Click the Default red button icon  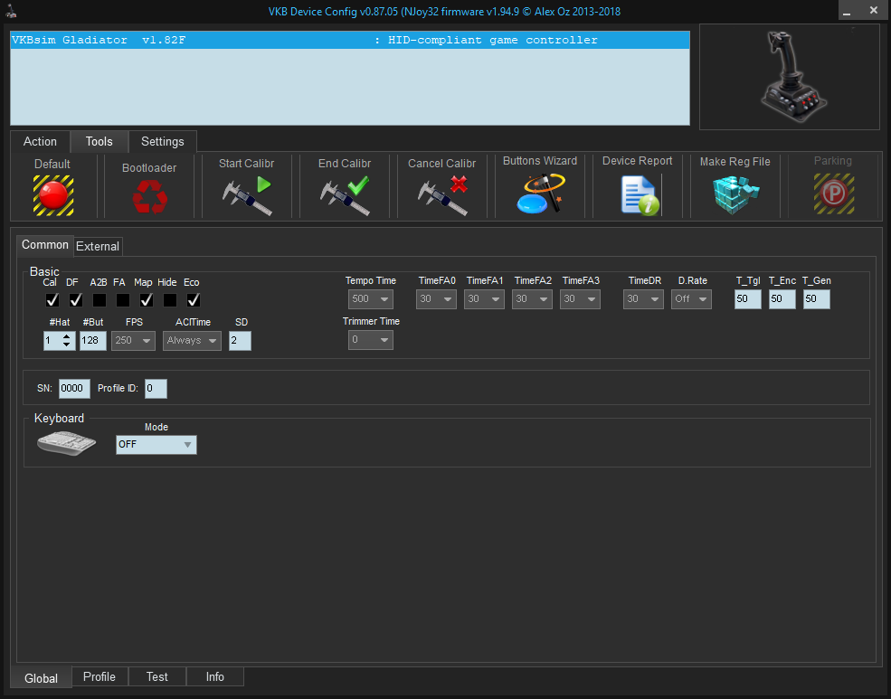tap(53, 194)
